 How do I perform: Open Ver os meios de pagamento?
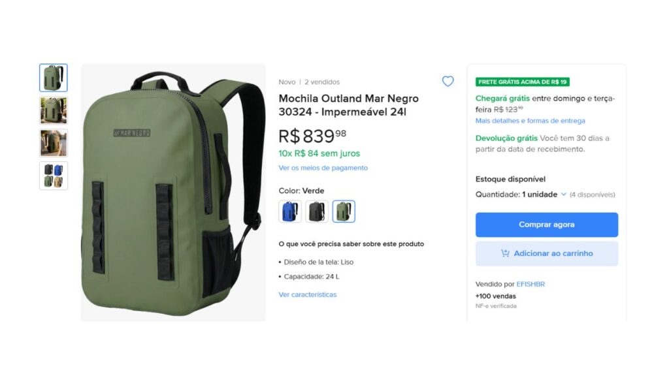tap(323, 168)
